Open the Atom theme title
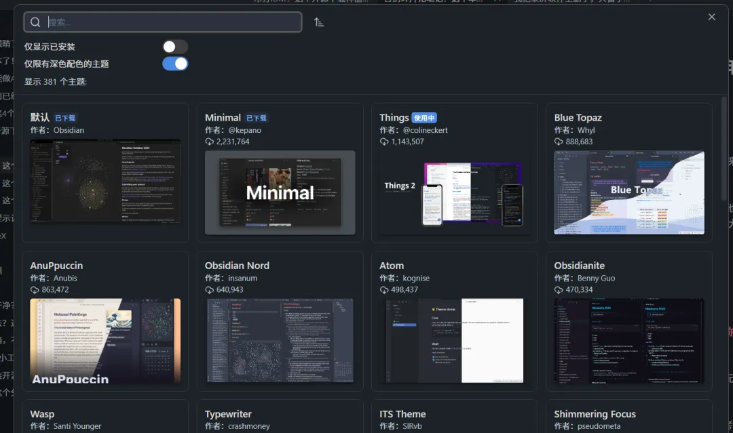 coord(392,266)
